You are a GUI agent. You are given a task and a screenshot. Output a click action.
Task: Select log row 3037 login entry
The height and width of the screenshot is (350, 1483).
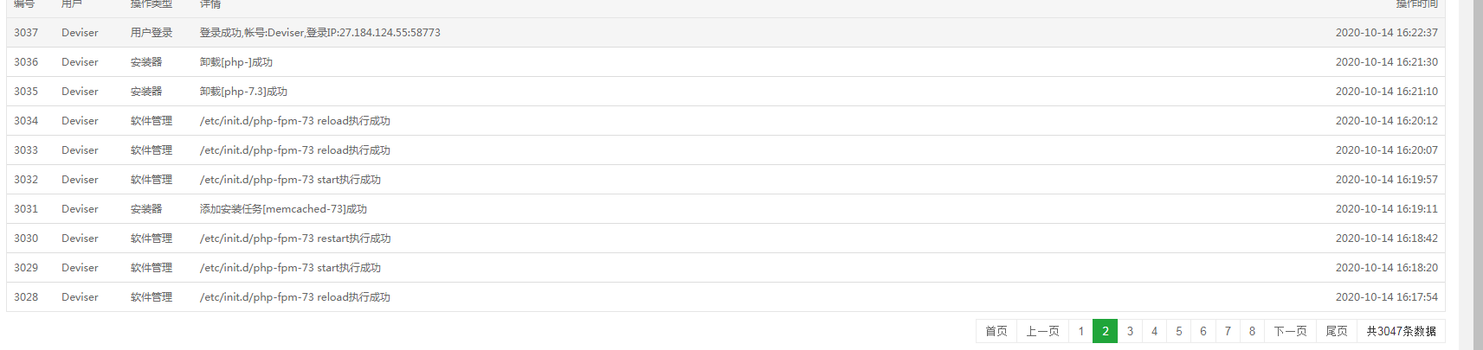pos(725,33)
